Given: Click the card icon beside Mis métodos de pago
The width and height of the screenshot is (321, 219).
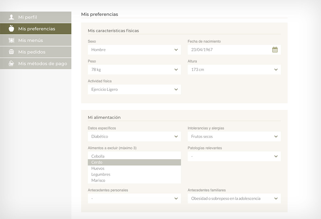Looking at the screenshot, I should tap(11, 63).
